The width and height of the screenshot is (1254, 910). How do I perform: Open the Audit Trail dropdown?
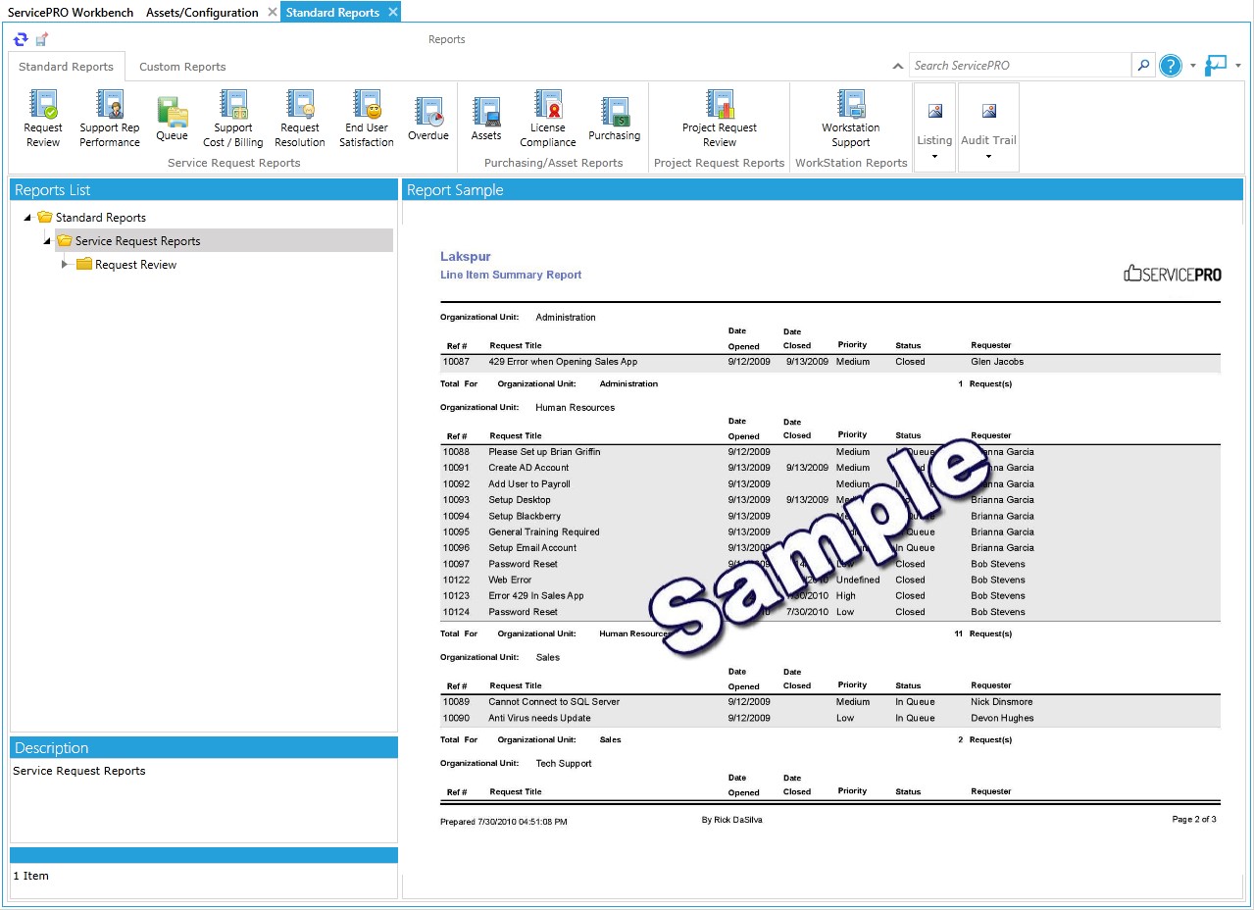click(988, 127)
